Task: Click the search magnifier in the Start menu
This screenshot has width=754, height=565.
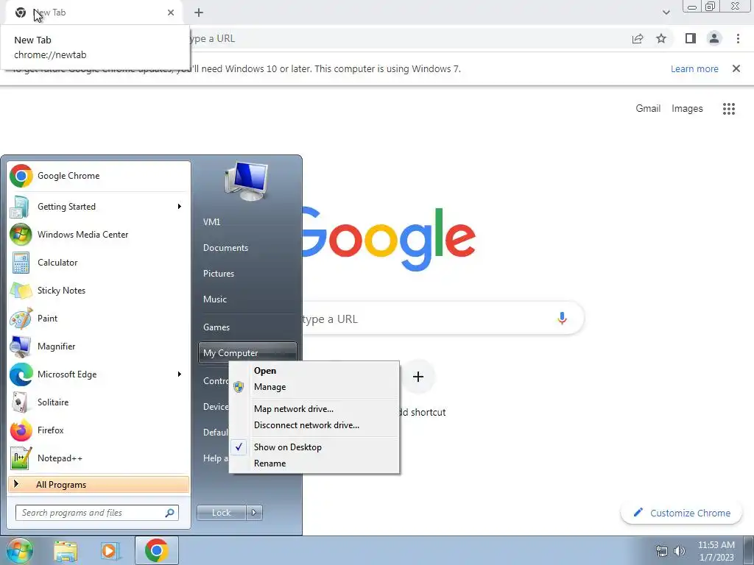Action: click(169, 513)
